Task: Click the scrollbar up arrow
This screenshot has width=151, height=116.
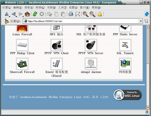Action: (148, 27)
